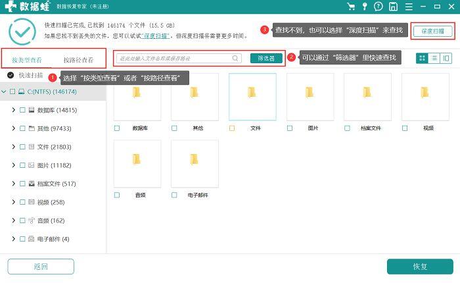
Task: Tick checkbox under 图片 folder thumbnail
Action: [290, 128]
